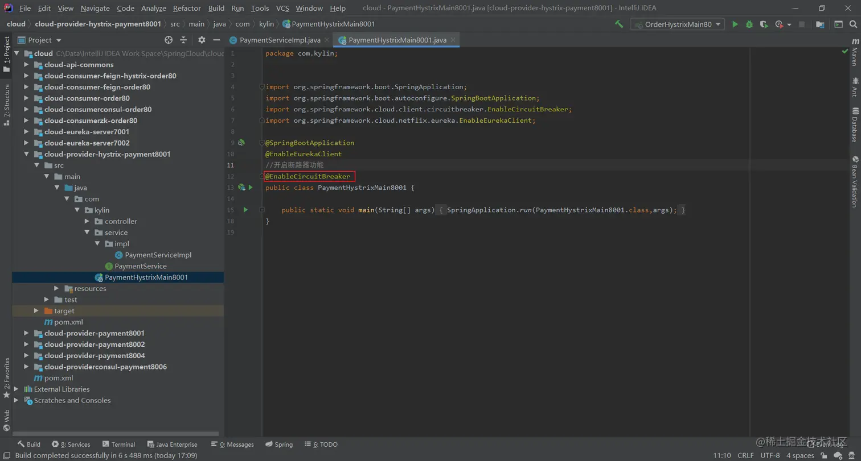This screenshot has width=861, height=461.
Task: Click CRLF line separator in status bar
Action: click(745, 456)
